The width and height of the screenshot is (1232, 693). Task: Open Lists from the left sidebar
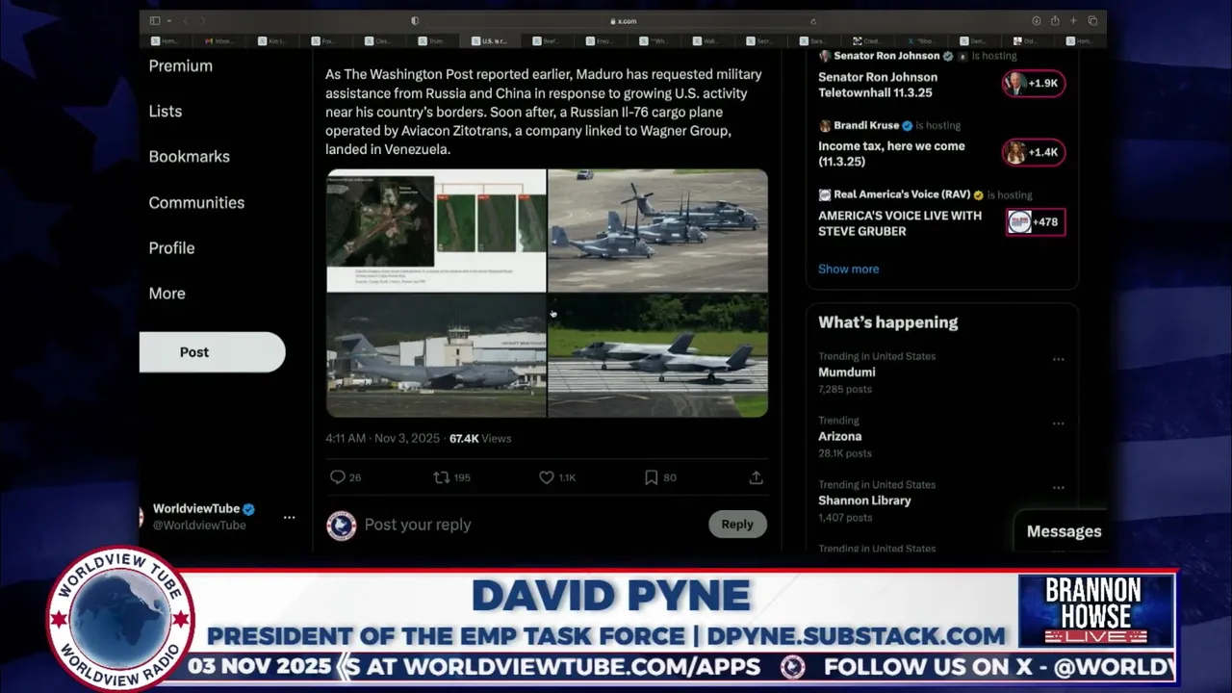(166, 111)
